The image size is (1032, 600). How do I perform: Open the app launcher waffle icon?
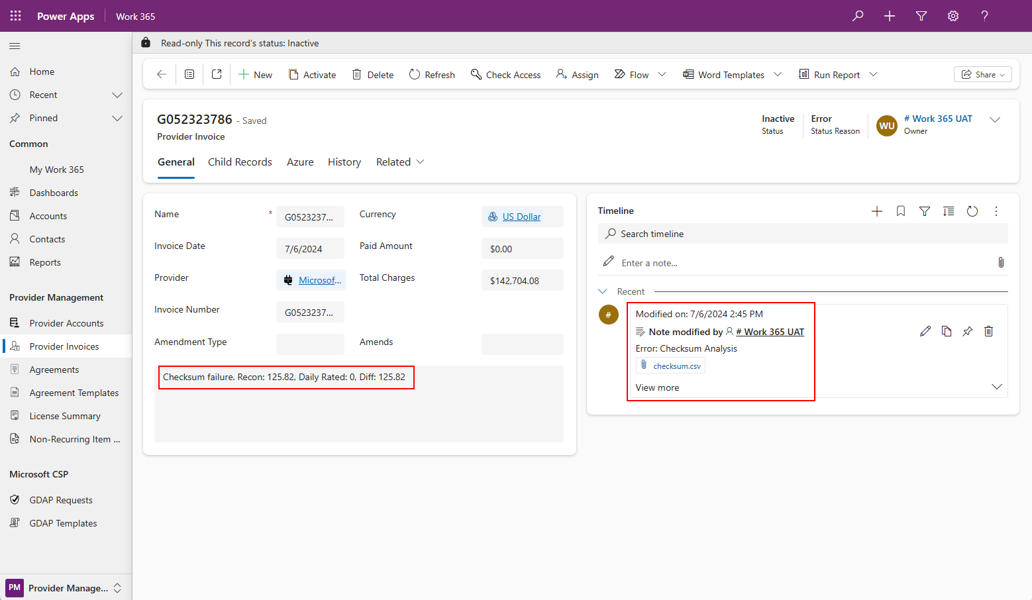(x=16, y=16)
